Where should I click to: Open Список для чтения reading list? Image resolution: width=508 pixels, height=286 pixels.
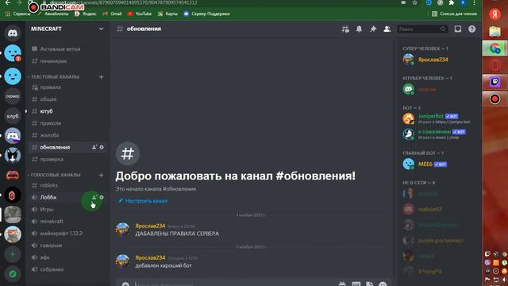coord(454,14)
